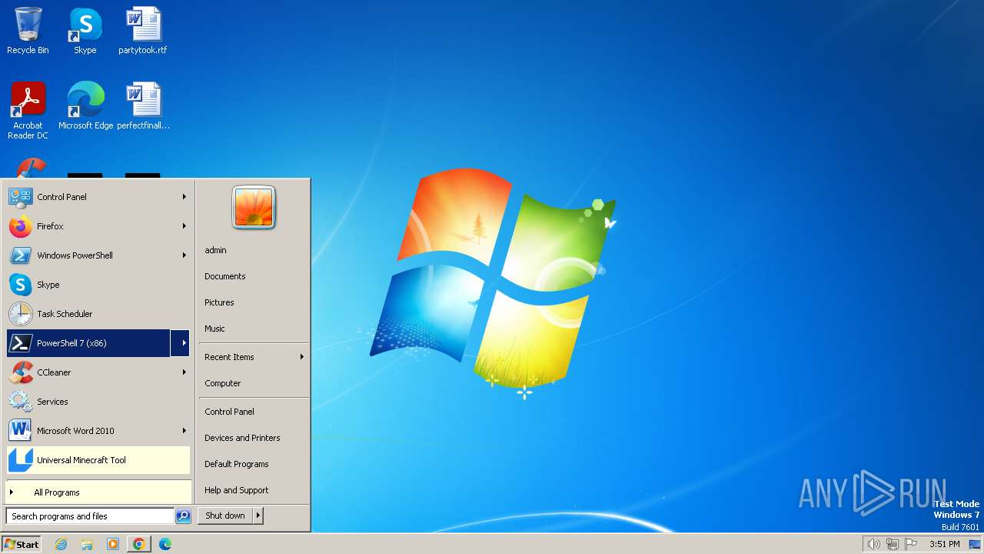Expand Windows PowerShell jump list arrow
Screen dimensions: 984x554
[184, 255]
